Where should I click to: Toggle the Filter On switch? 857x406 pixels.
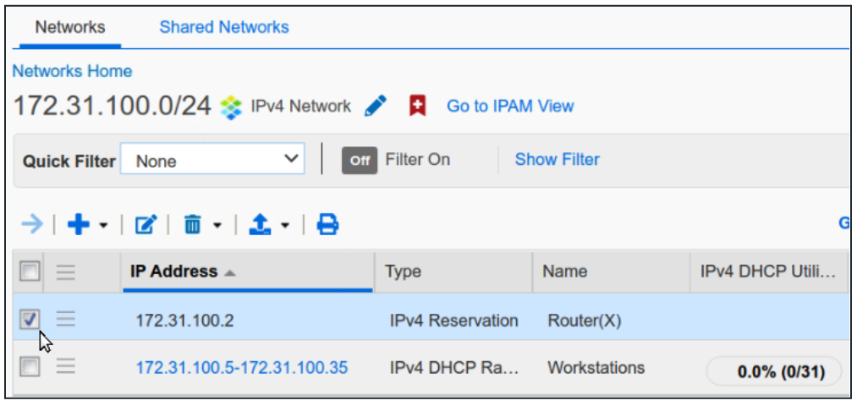pos(359,160)
